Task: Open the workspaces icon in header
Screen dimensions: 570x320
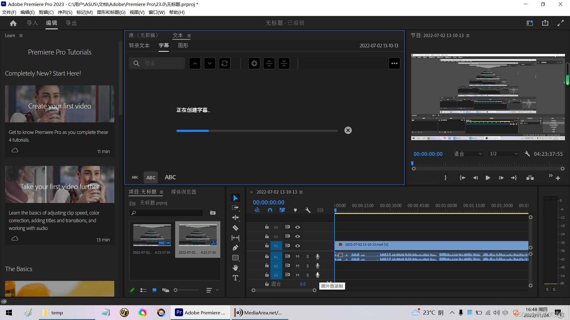Action: (x=530, y=23)
